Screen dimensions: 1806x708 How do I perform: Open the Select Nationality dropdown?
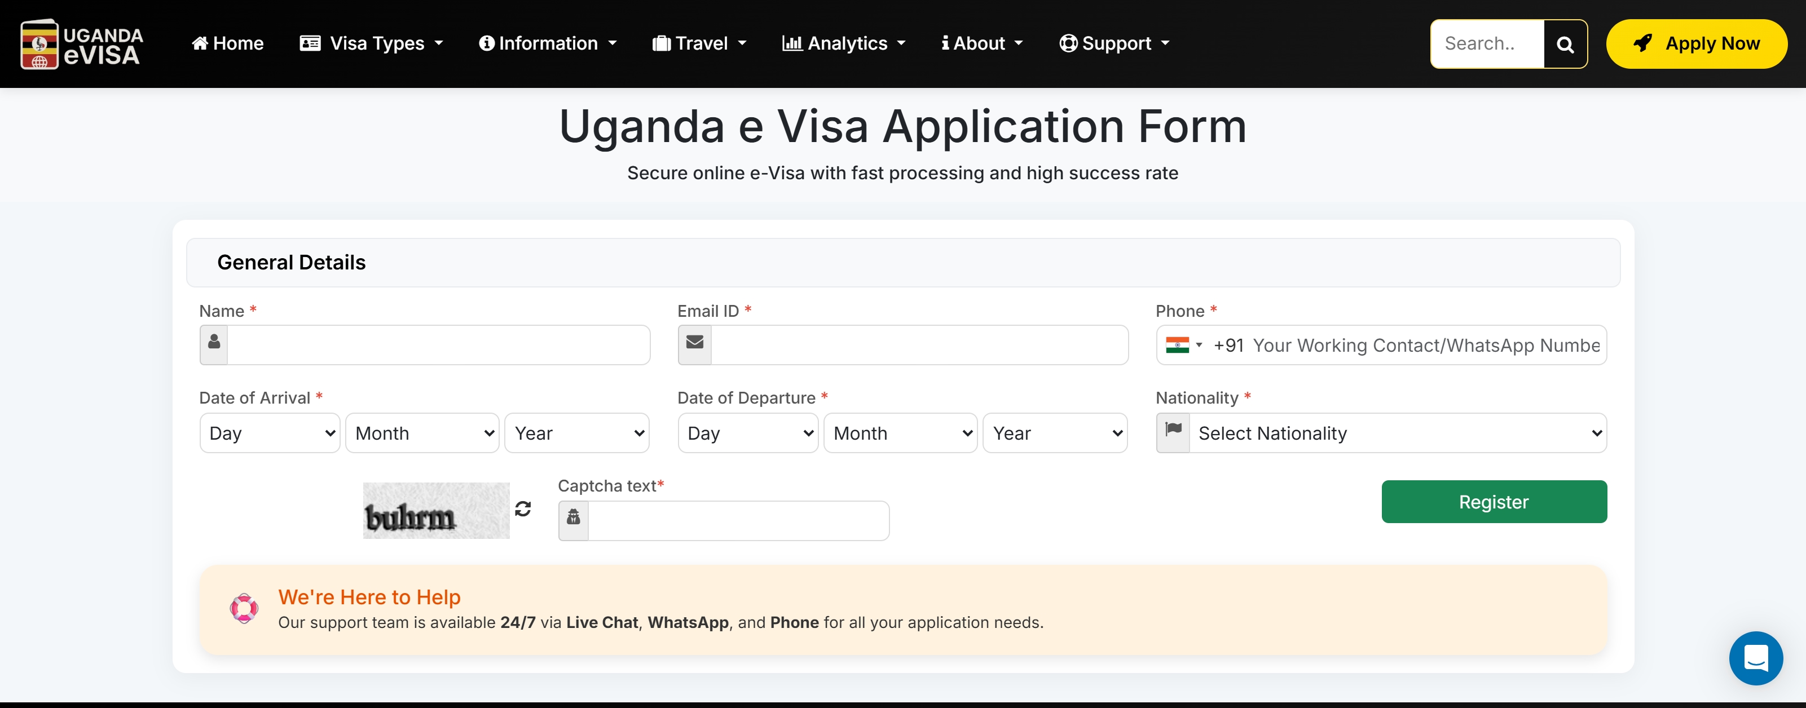(1397, 433)
